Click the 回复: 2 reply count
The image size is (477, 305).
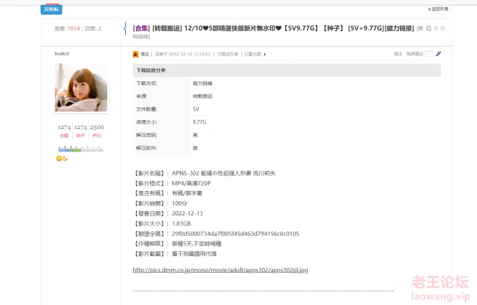(x=93, y=29)
